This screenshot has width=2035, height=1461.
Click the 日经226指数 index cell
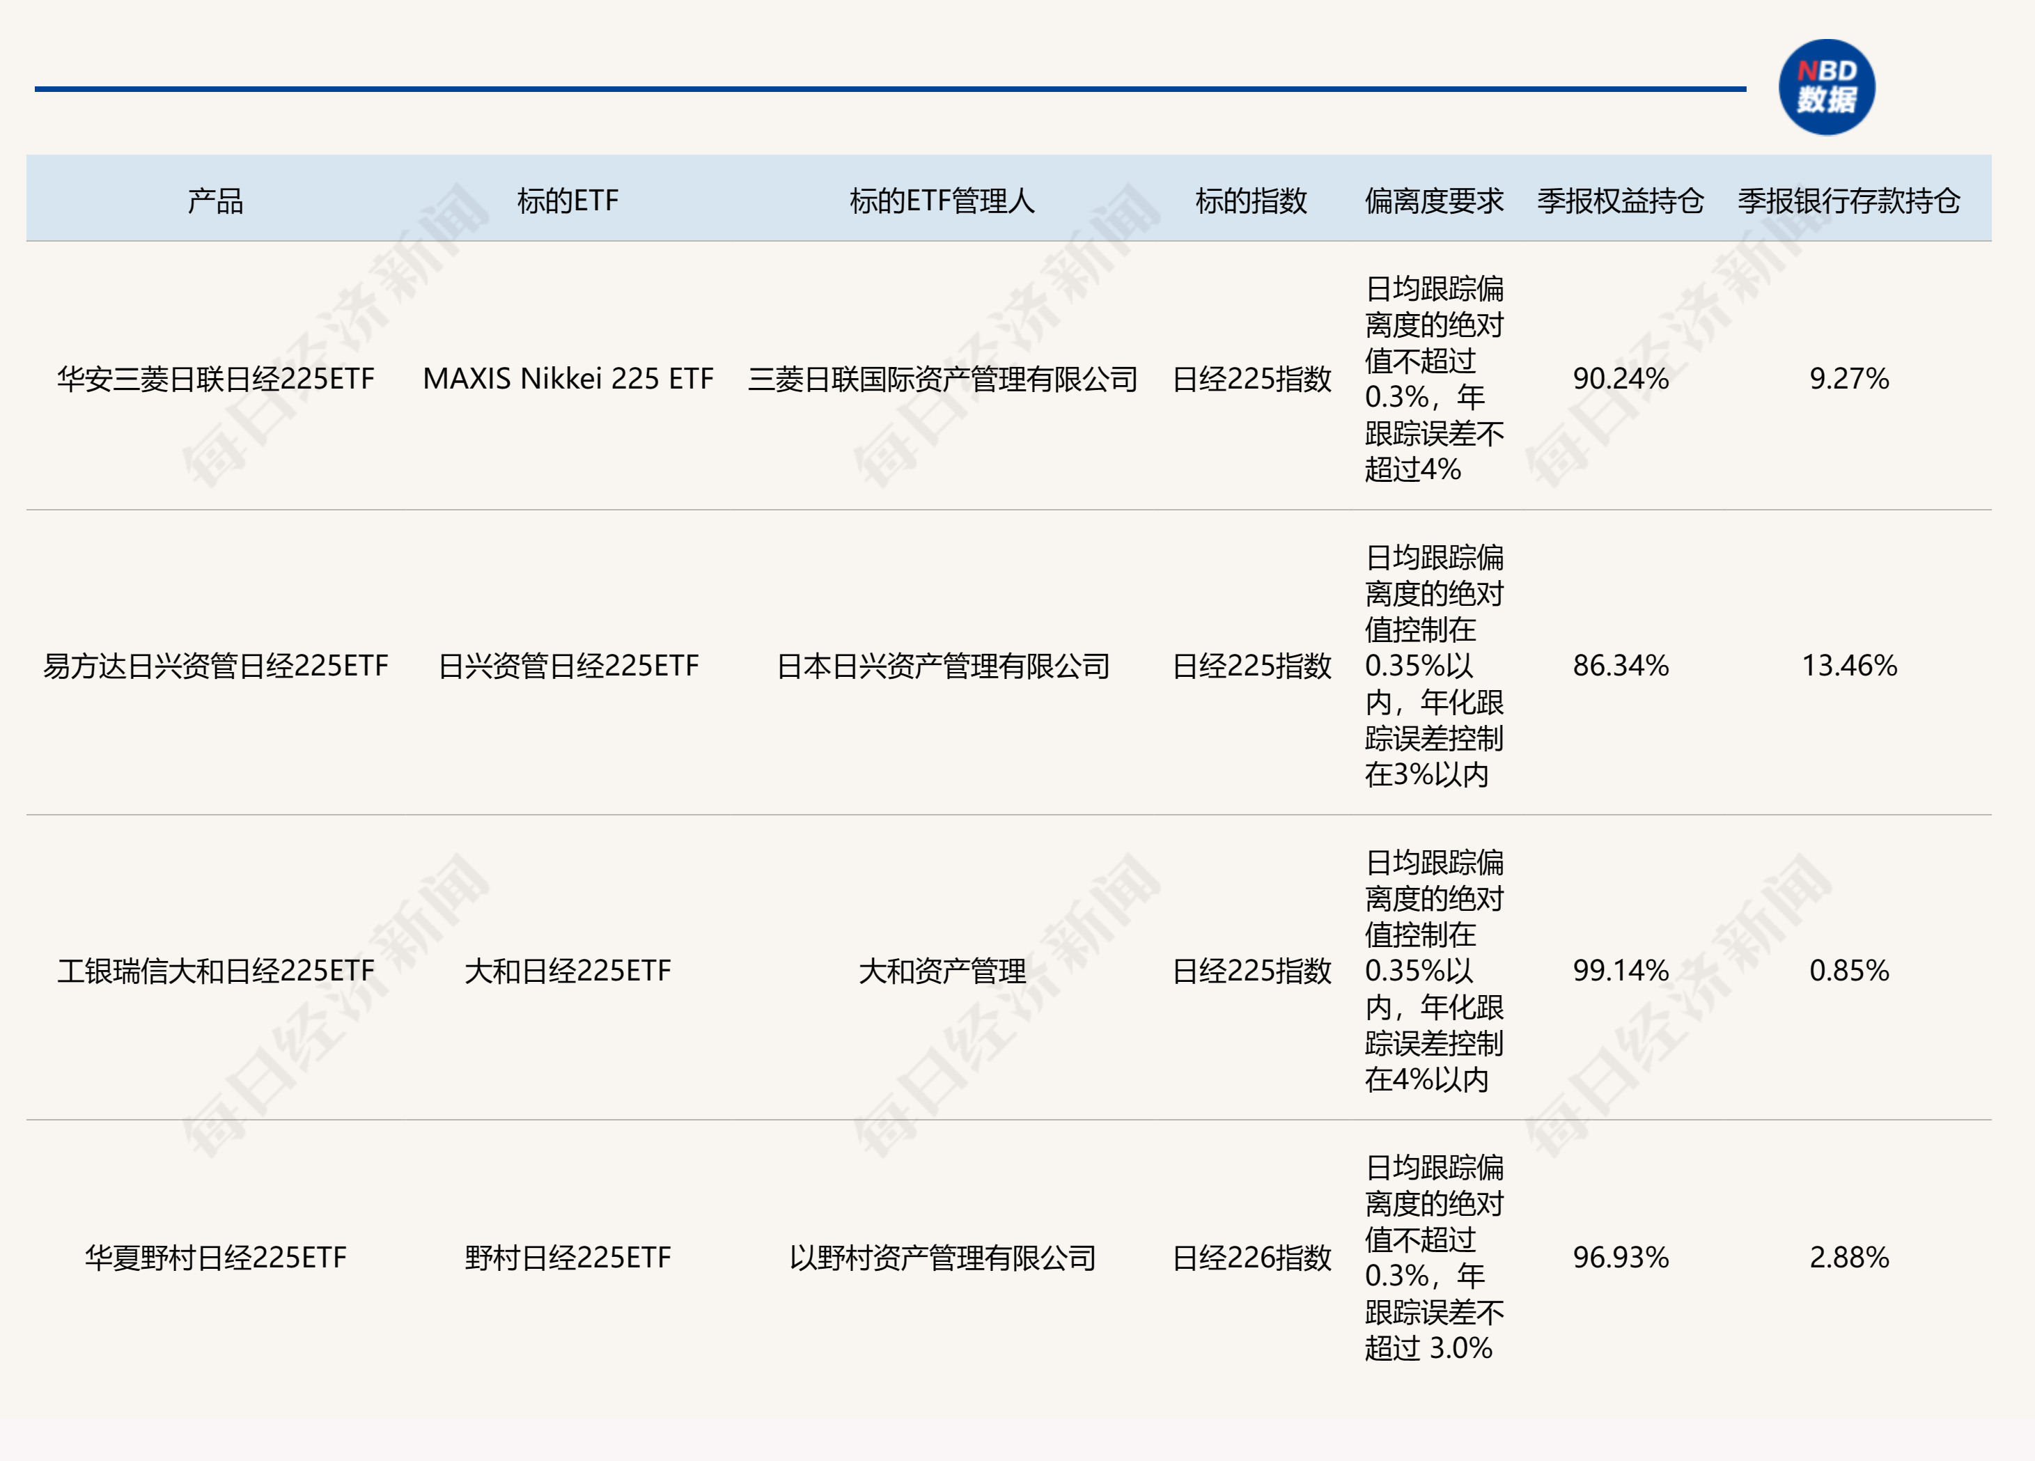pyautogui.click(x=1251, y=1258)
